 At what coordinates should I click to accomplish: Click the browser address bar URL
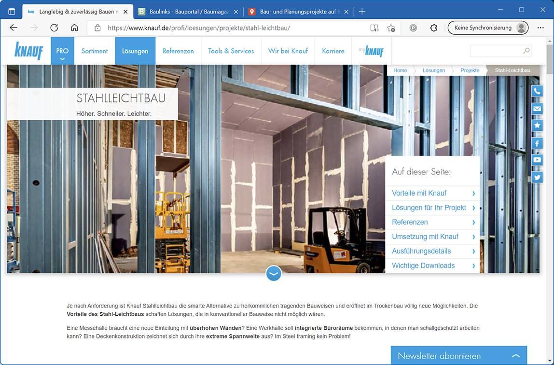[x=199, y=28]
